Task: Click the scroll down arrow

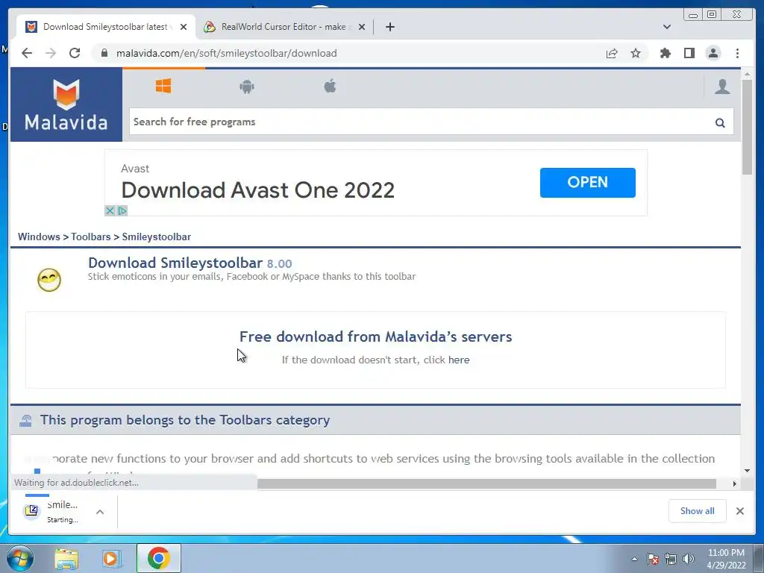Action: (x=747, y=471)
